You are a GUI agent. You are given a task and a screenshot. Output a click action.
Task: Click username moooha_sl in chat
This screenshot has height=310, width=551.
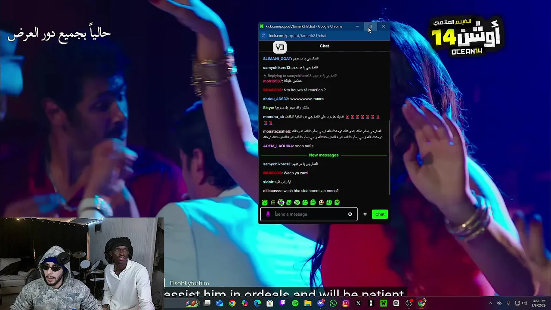[x=273, y=117]
